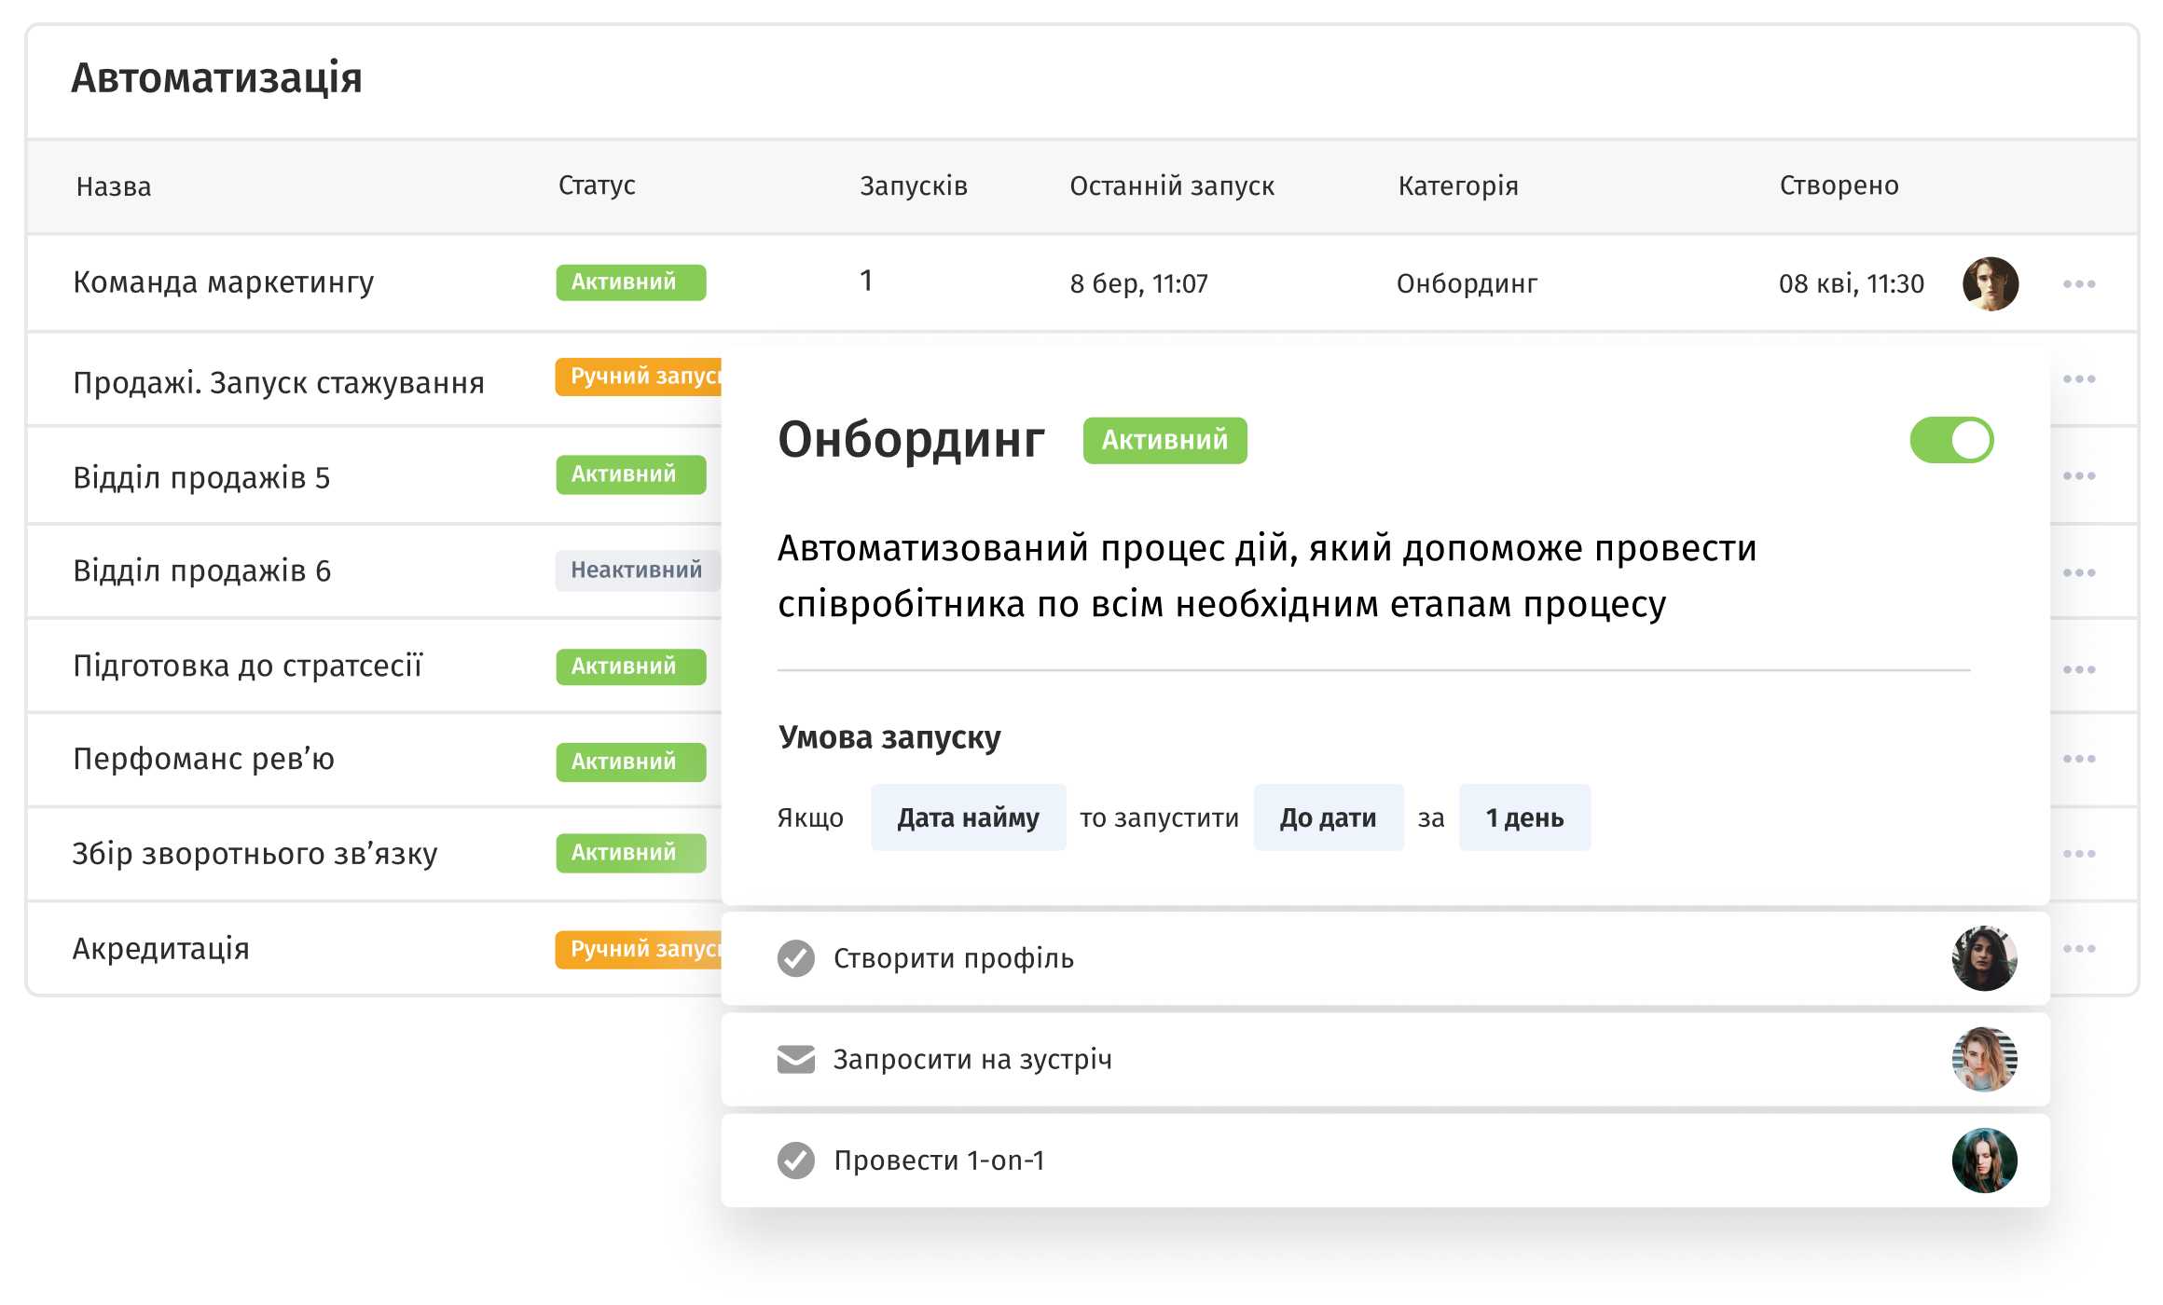Open the Збір зворотнього зв'язку automation
2163x1305 pixels.
[255, 854]
